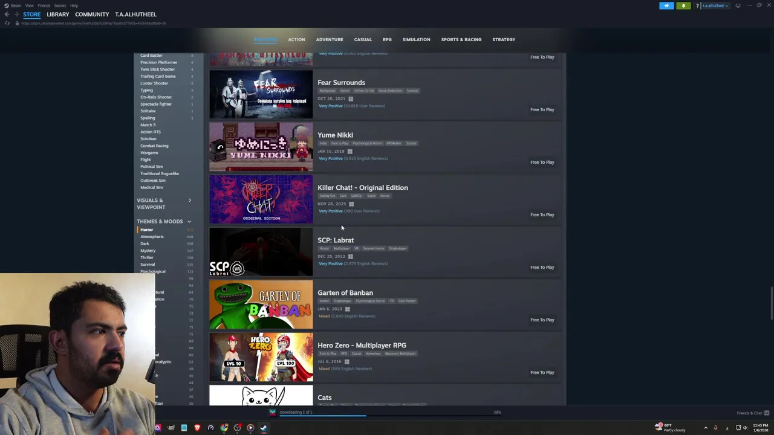Image resolution: width=774 pixels, height=435 pixels.
Task: Select the SIMULATION genre tab
Action: [417, 39]
